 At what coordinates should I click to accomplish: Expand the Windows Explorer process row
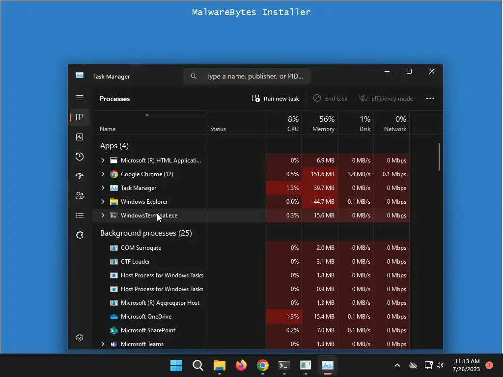(x=103, y=202)
